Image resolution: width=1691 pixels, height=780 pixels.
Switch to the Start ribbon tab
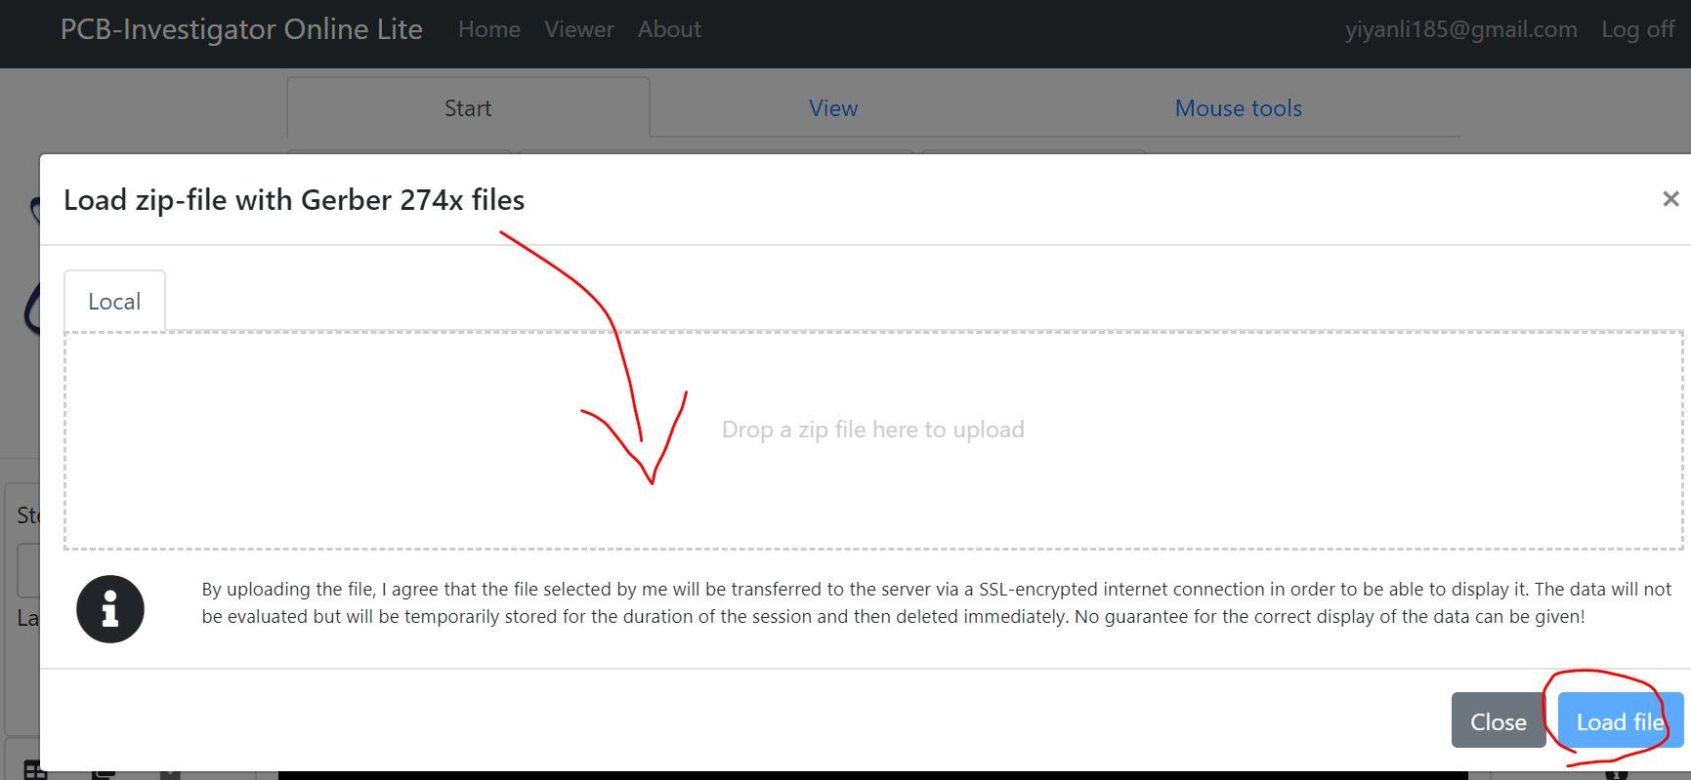(467, 108)
